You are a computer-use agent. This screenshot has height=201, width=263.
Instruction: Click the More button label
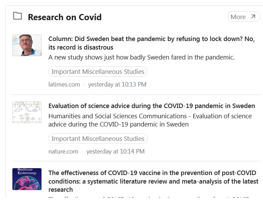pyautogui.click(x=238, y=17)
